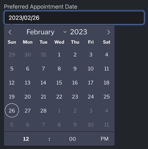
Task: Toggle the PM period selector
Action: tap(105, 139)
